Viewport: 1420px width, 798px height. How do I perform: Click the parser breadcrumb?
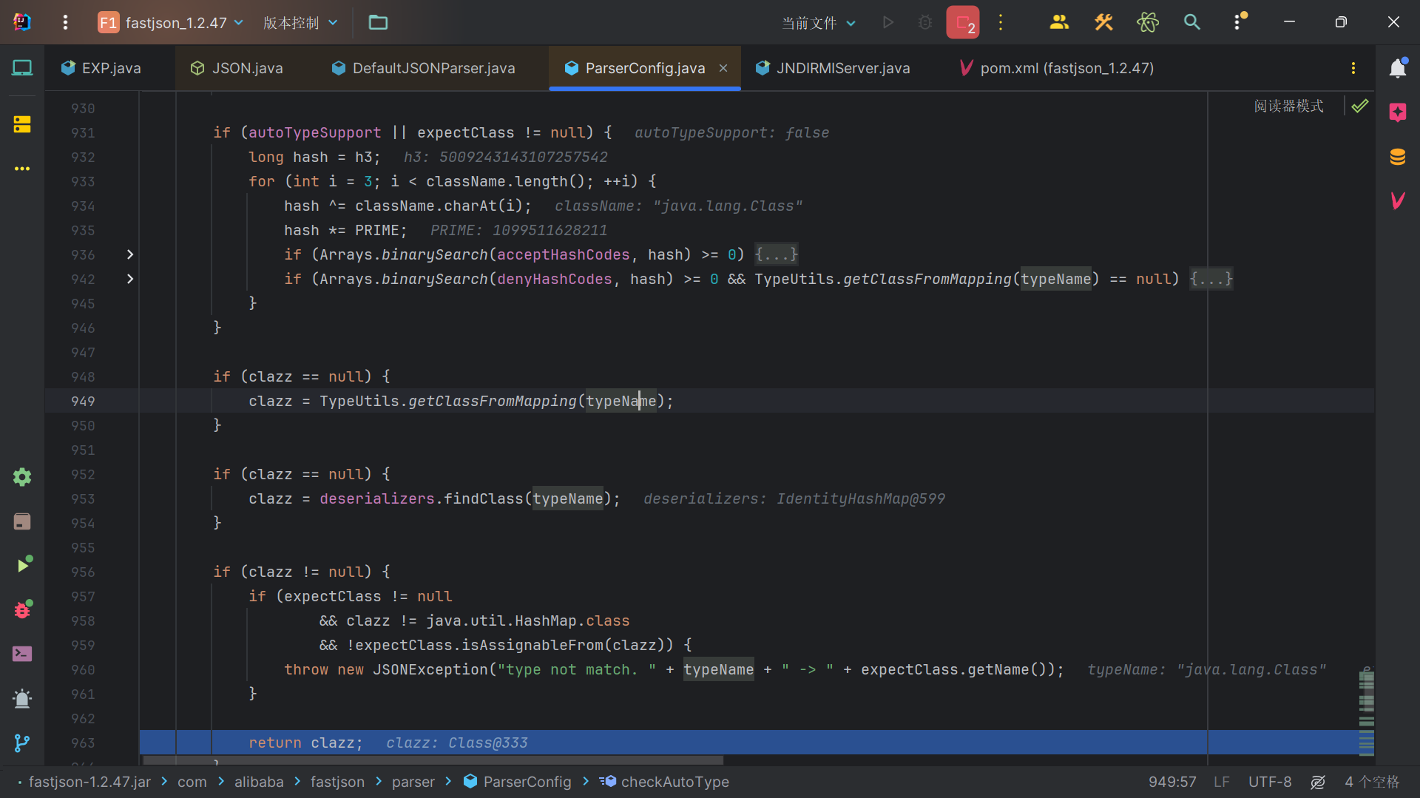click(413, 782)
